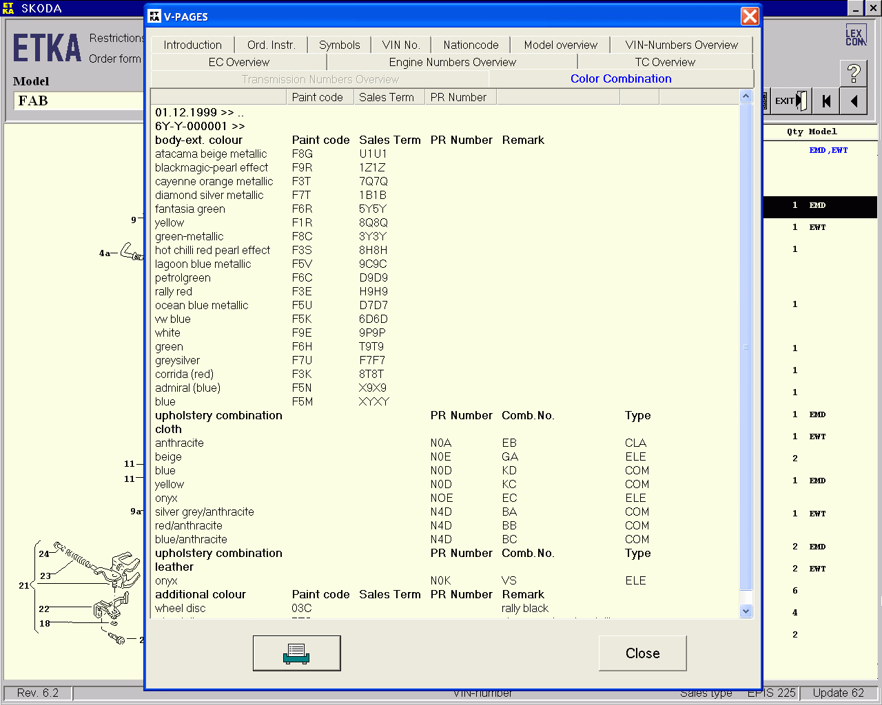Click the admiral (blue) entry
Screen dimensions: 882x705
pos(187,388)
